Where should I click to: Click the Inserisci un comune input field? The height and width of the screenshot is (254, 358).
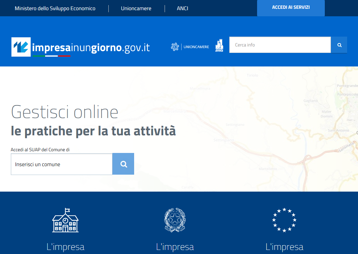tap(61, 164)
